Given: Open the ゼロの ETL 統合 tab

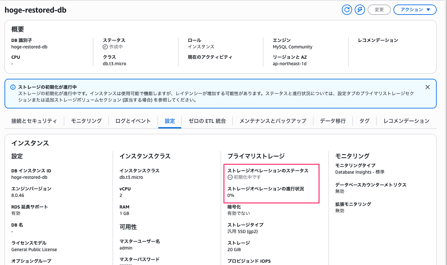Looking at the screenshot, I should (207, 121).
